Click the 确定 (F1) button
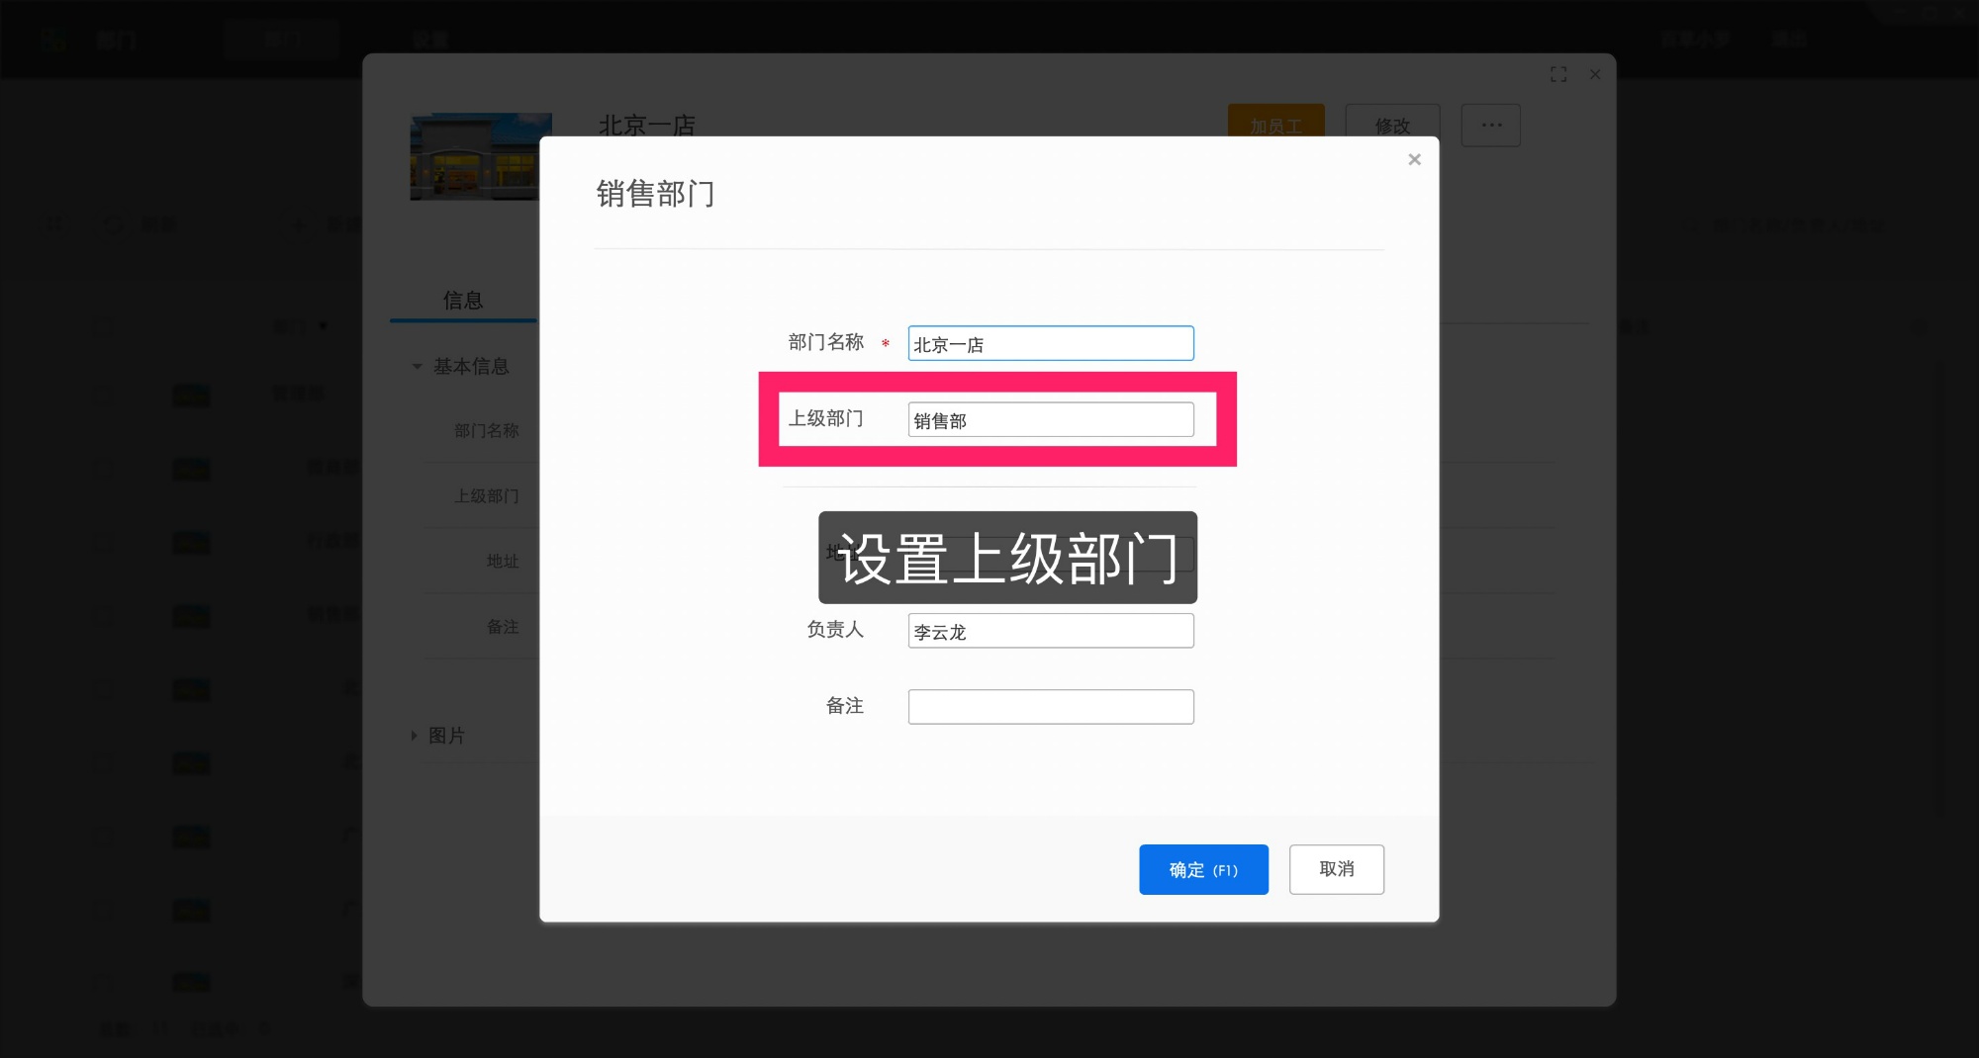This screenshot has width=1979, height=1058. [1203, 869]
